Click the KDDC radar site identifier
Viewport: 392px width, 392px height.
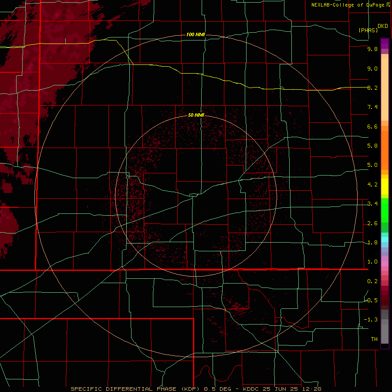coord(251,389)
